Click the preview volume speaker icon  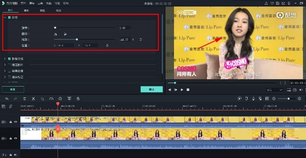(301, 90)
